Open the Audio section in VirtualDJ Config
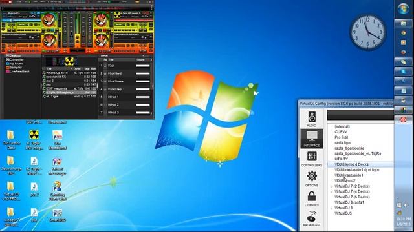The width and height of the screenshot is (414, 232). click(312, 119)
